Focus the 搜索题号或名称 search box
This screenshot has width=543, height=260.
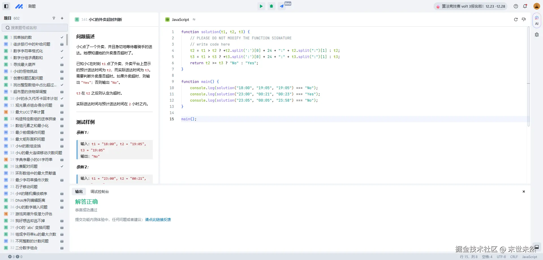pyautogui.click(x=35, y=28)
